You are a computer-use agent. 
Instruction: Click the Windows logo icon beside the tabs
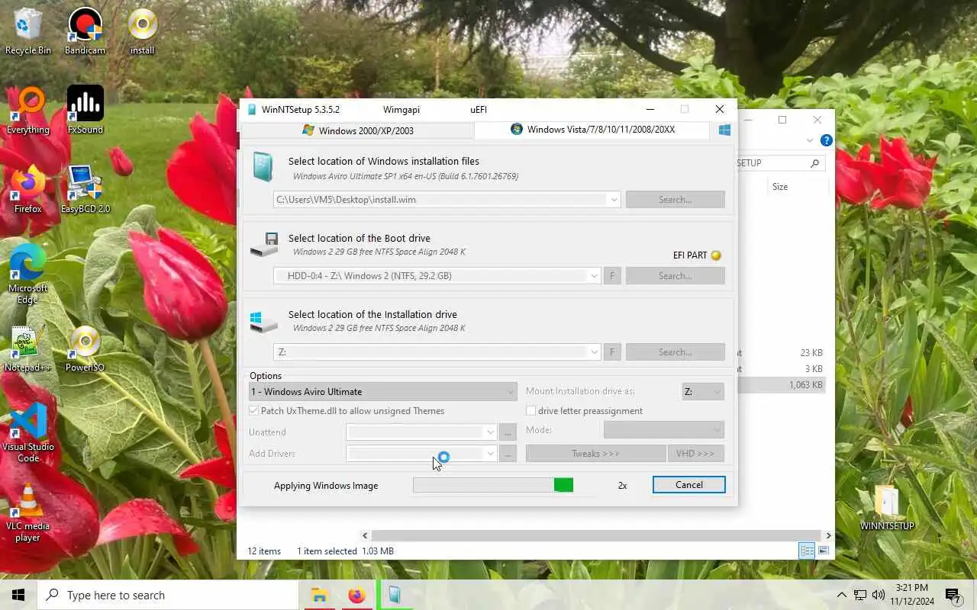(x=724, y=130)
